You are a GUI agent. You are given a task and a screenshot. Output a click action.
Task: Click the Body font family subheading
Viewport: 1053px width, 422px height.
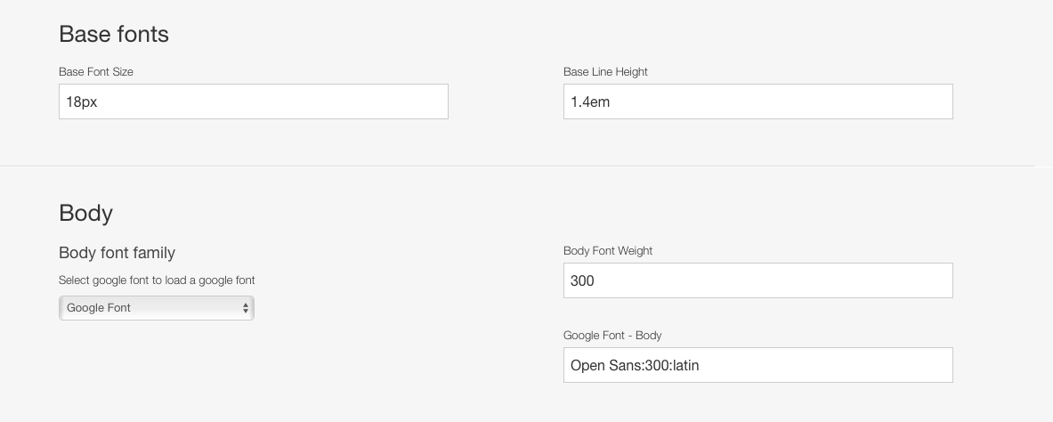(117, 253)
